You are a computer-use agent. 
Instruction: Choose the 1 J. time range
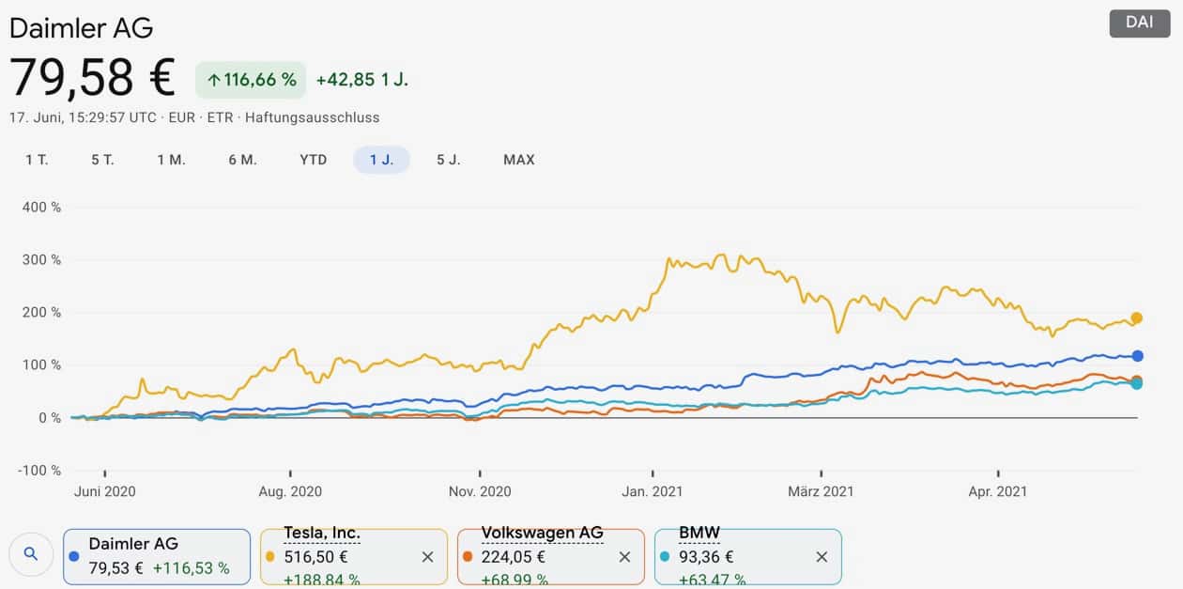click(381, 160)
